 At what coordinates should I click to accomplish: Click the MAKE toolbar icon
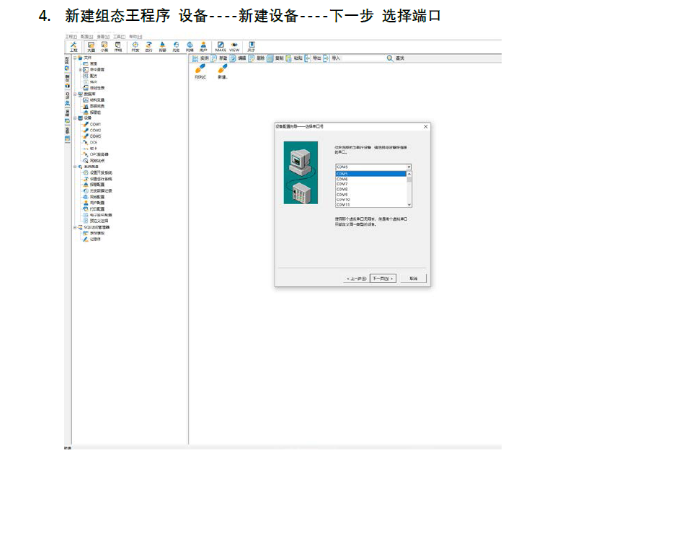pos(221,45)
